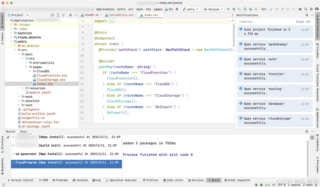
Task: Toggle tool window bars at the bottom-left corner
Action: 4,185
